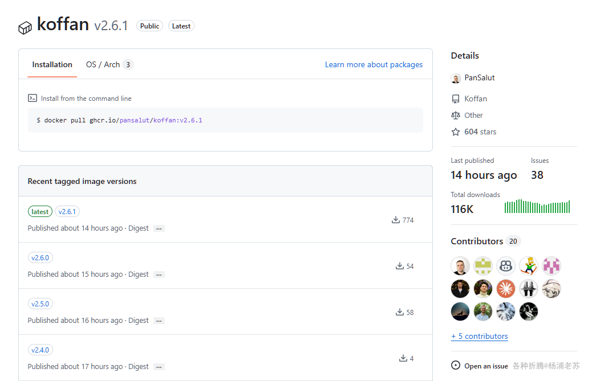Screen dimensions: 592x381
Task: Open the v2.5.0 version tag
Action: (x=40, y=304)
